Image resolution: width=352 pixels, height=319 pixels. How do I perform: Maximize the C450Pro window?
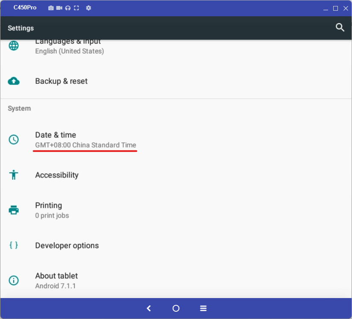[335, 8]
